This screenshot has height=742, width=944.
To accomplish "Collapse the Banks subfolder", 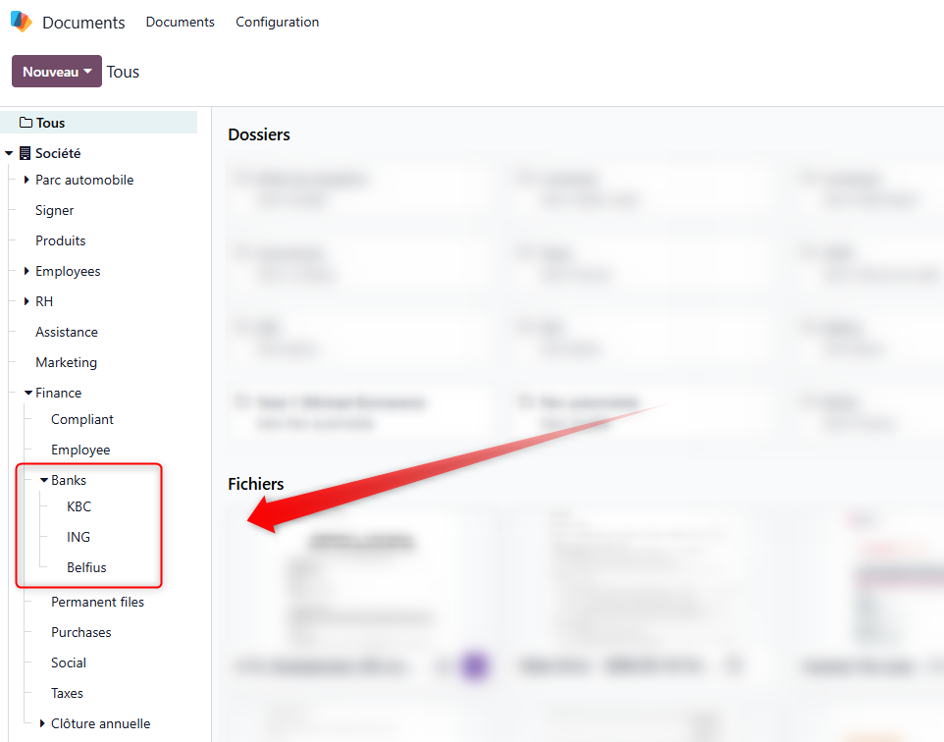I will click(43, 480).
